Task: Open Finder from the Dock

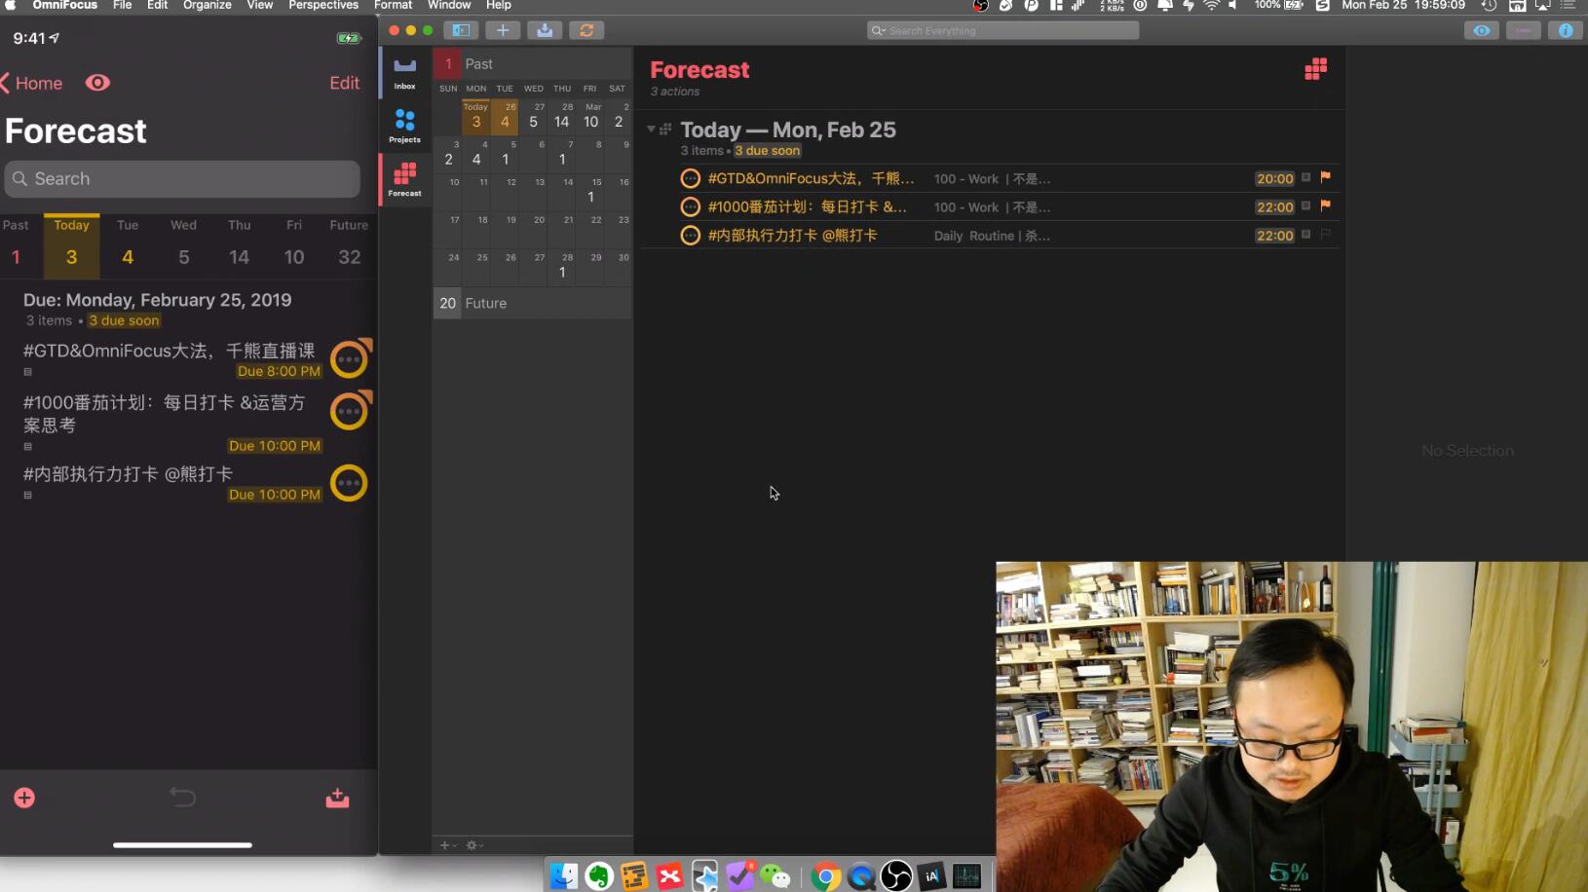Action: 563,876
